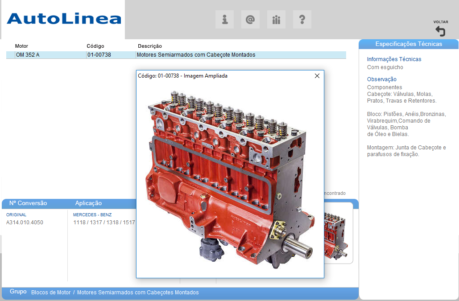Viewport: 459px width, 301px height.
Task: Select description Motores Semiarmados com Cabeçote Montados
Action: tap(196, 55)
